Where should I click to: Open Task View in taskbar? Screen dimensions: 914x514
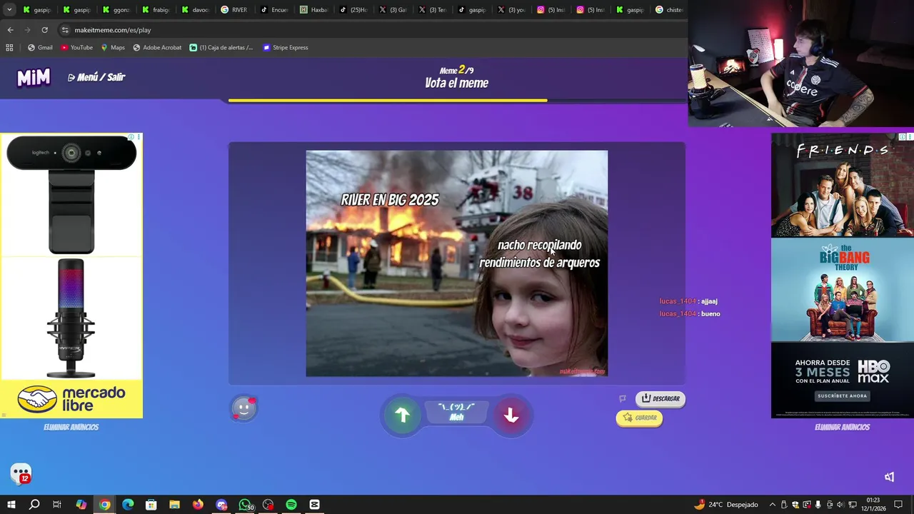57,505
